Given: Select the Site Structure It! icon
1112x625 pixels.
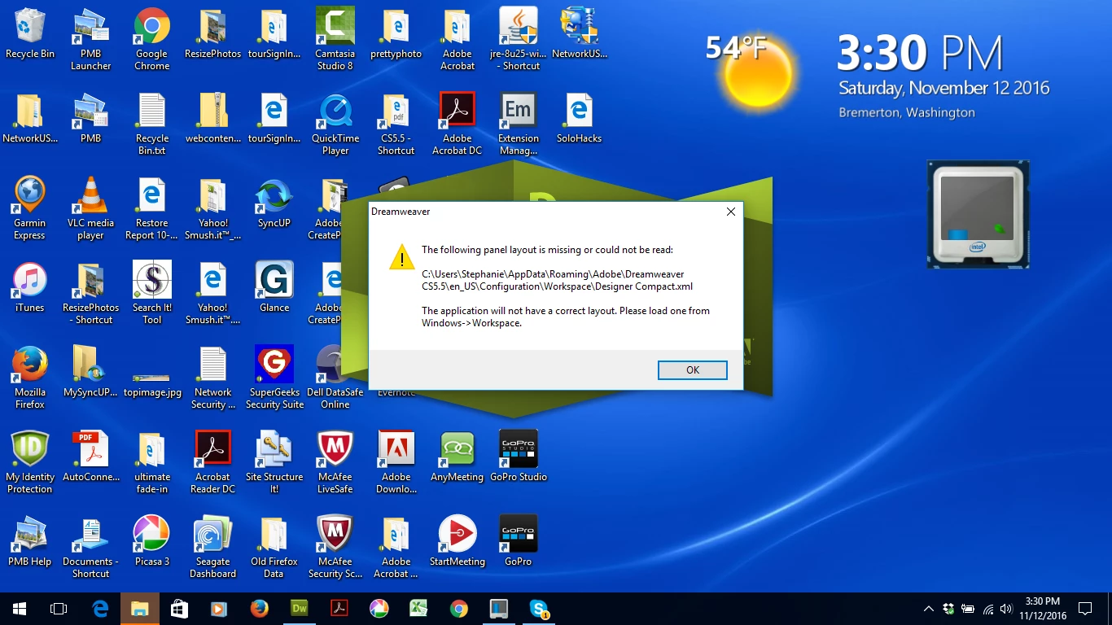Looking at the screenshot, I should click(274, 463).
